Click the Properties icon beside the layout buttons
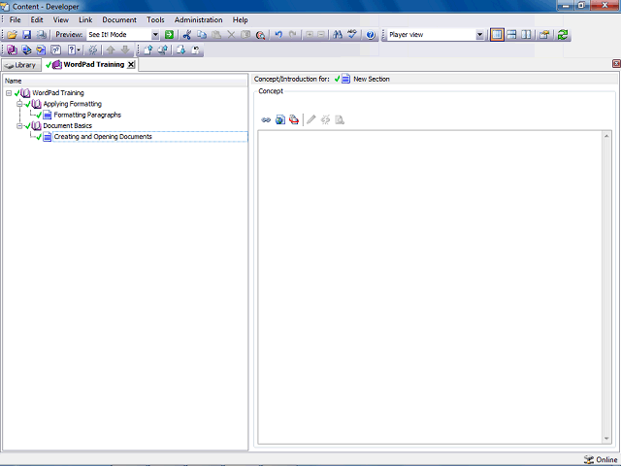The width and height of the screenshot is (621, 466). [544, 35]
